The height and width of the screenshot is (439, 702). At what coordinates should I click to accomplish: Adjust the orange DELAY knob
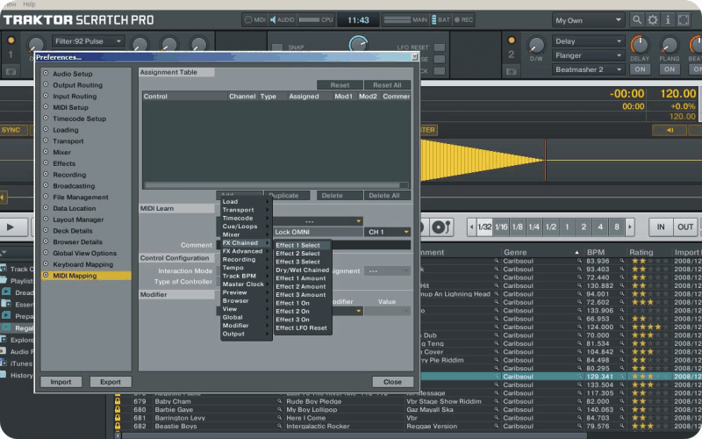coord(640,44)
